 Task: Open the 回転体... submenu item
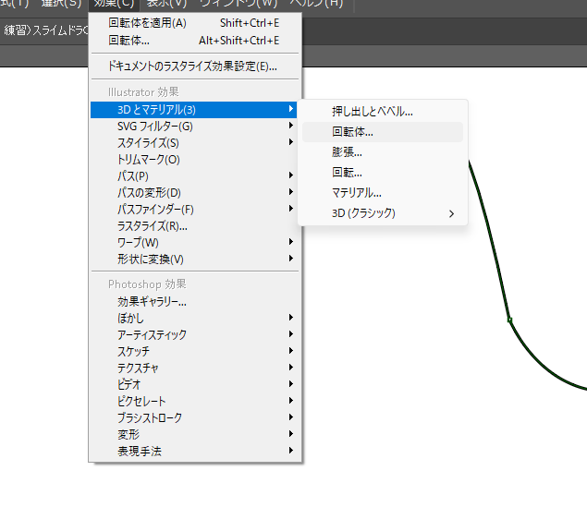point(352,132)
